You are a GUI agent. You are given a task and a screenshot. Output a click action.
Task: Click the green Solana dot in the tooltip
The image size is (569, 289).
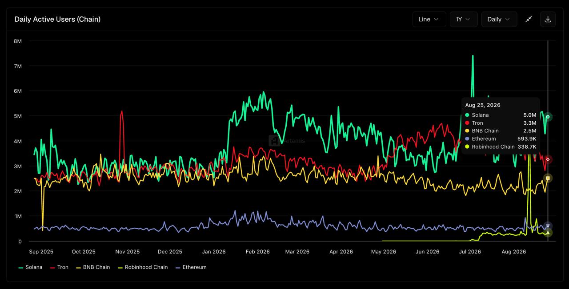click(467, 115)
